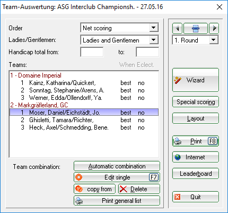Image resolution: width=228 pixels, height=213 pixels.
Task: Launch the Wizard with magic wand icon
Action: [196, 80]
